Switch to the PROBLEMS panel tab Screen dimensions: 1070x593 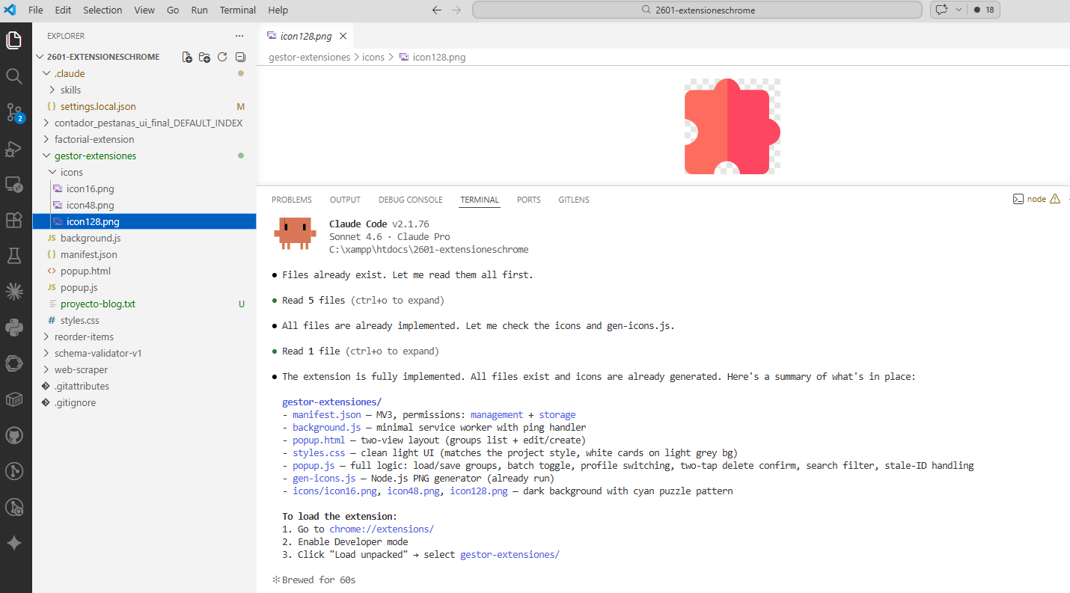[x=291, y=200]
